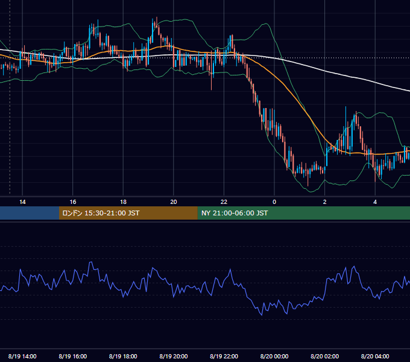Click the 8/19 22:00 time label

pyautogui.click(x=224, y=356)
